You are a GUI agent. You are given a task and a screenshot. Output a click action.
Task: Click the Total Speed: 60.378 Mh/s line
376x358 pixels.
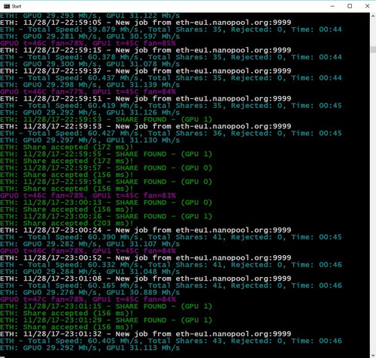point(171,57)
